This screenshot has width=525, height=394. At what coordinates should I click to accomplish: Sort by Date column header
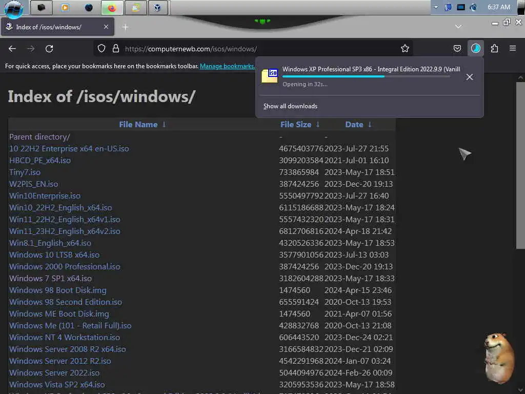coord(354,124)
